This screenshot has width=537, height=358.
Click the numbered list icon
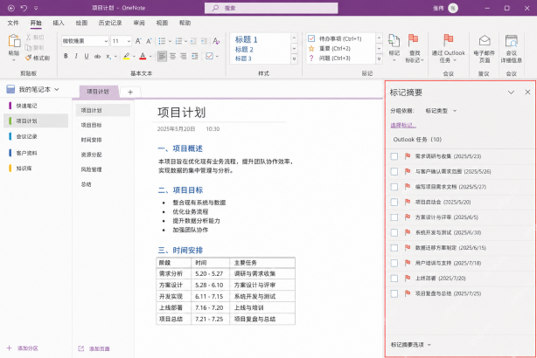pyautogui.click(x=178, y=41)
